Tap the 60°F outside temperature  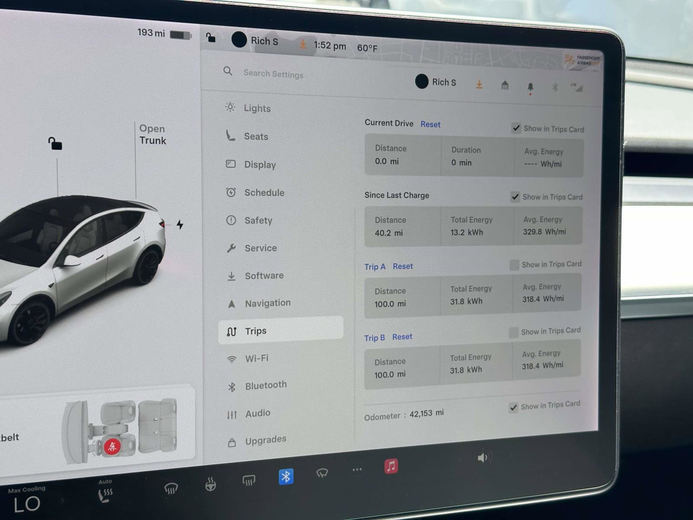point(367,48)
